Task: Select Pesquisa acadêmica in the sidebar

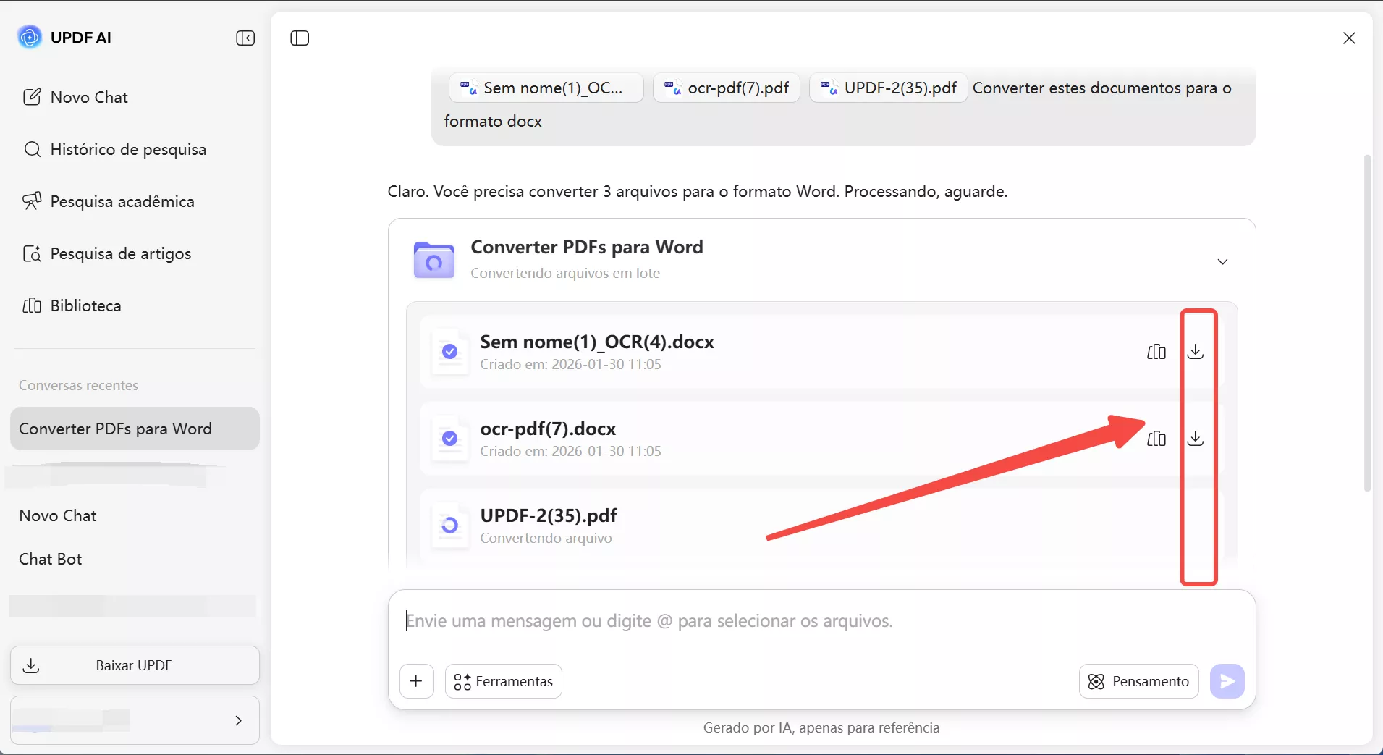Action: [122, 201]
